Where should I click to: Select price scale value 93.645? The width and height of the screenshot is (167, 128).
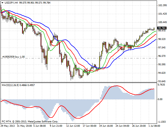click(162, 81)
